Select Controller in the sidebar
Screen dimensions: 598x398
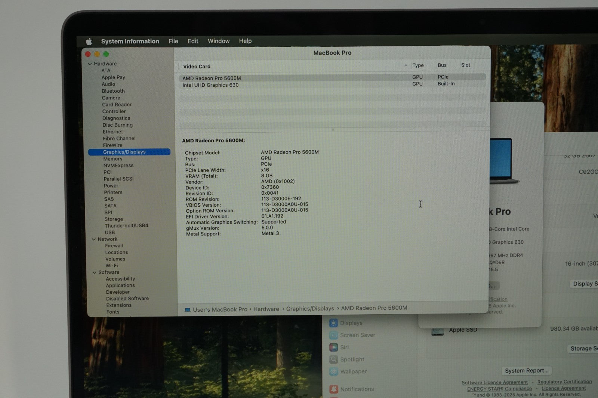tap(114, 111)
